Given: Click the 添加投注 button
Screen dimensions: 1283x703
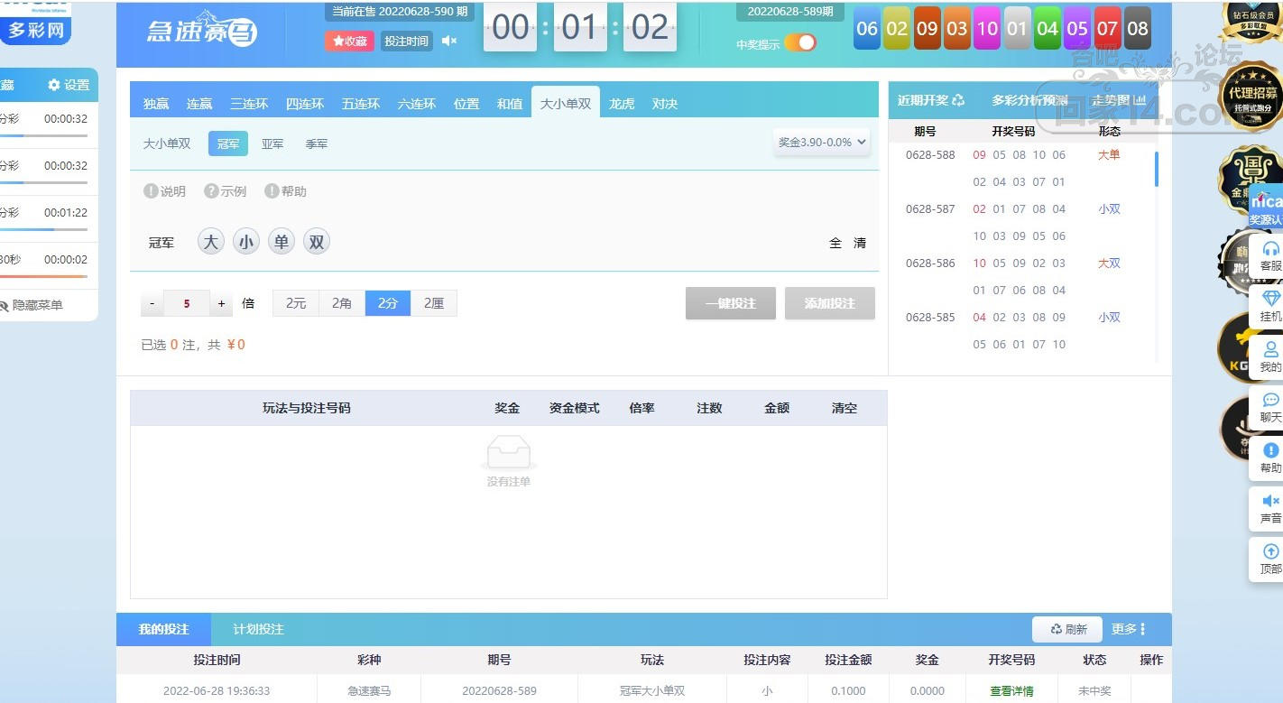Looking at the screenshot, I should (x=829, y=303).
